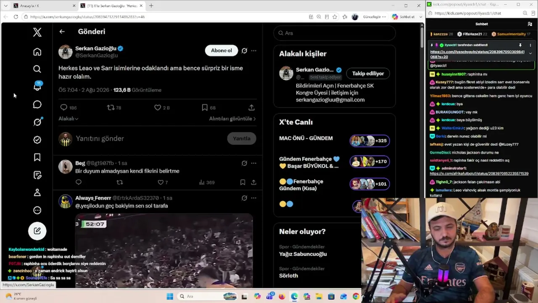This screenshot has height=303, width=538.
Task: Open the Explore search icon in X sidebar
Action: click(37, 69)
